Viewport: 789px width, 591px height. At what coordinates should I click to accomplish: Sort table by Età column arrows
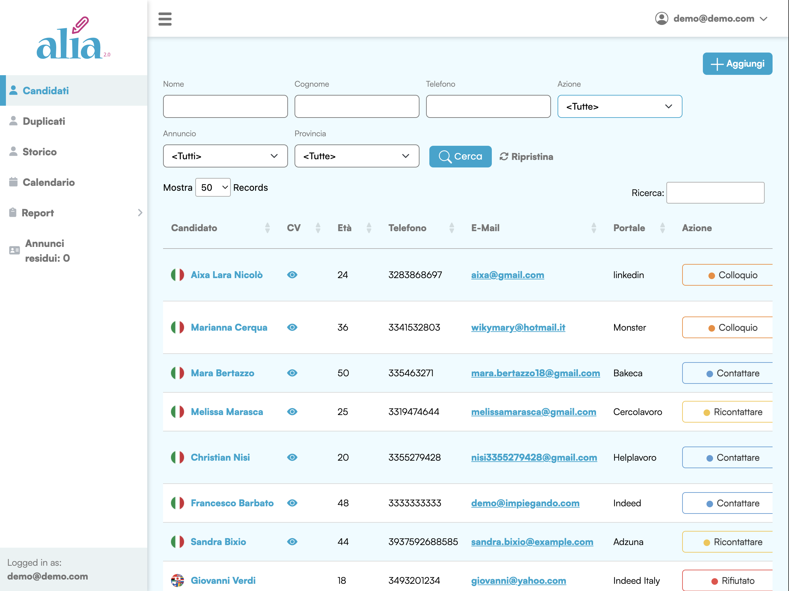tap(369, 228)
